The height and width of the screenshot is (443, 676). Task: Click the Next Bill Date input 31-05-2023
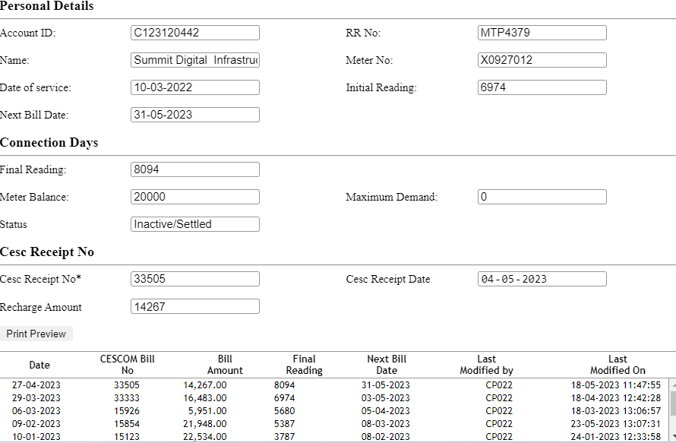(x=195, y=115)
